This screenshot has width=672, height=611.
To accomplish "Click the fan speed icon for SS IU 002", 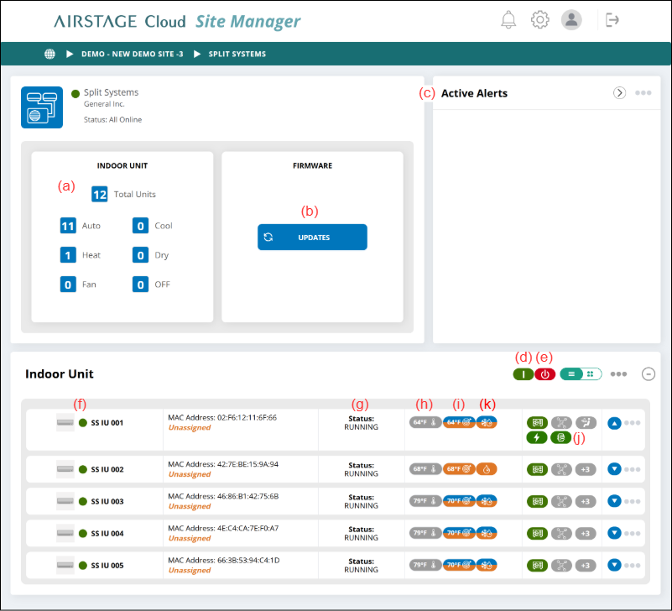I will pyautogui.click(x=561, y=469).
